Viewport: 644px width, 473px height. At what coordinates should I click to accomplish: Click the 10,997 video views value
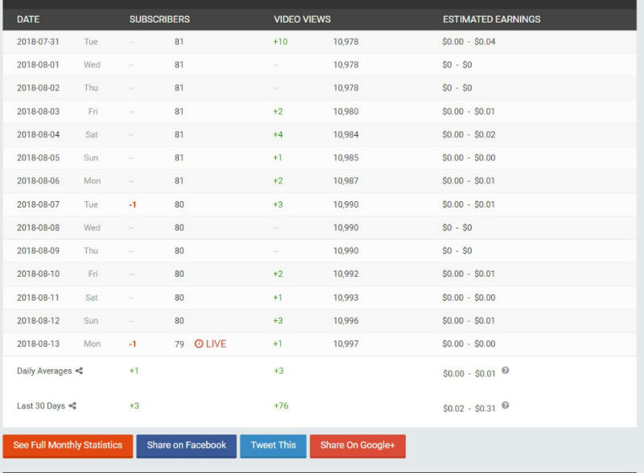[346, 343]
